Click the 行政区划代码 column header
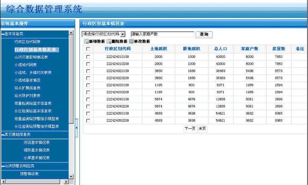 118,49
